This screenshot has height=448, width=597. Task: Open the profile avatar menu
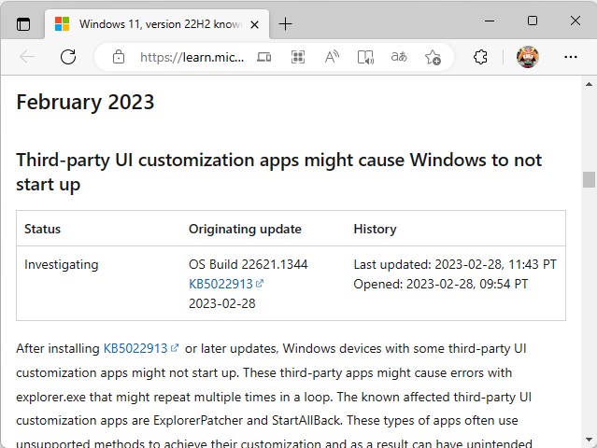[528, 57]
